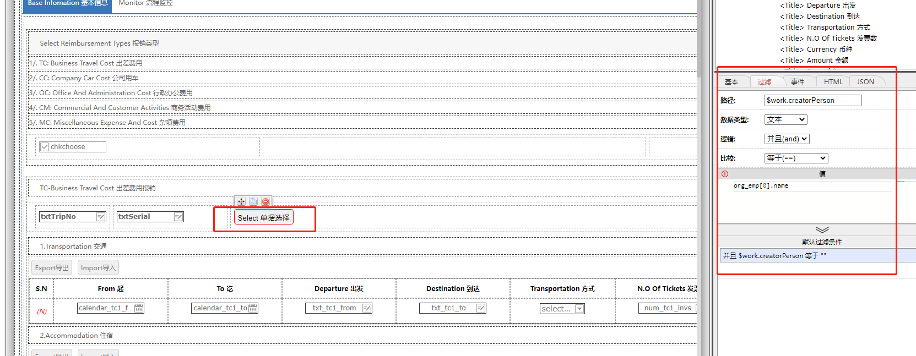Click the 5/. MC: Miscellaneous Expense And Cost row
This screenshot has height=356, width=916.
[x=362, y=123]
